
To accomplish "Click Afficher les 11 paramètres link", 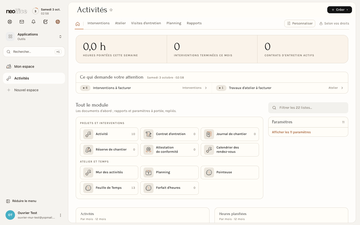I will point(291,132).
